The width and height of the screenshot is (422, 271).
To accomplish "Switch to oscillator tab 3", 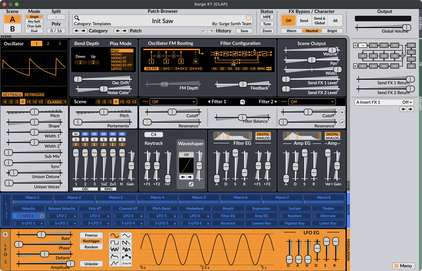I will (59, 44).
